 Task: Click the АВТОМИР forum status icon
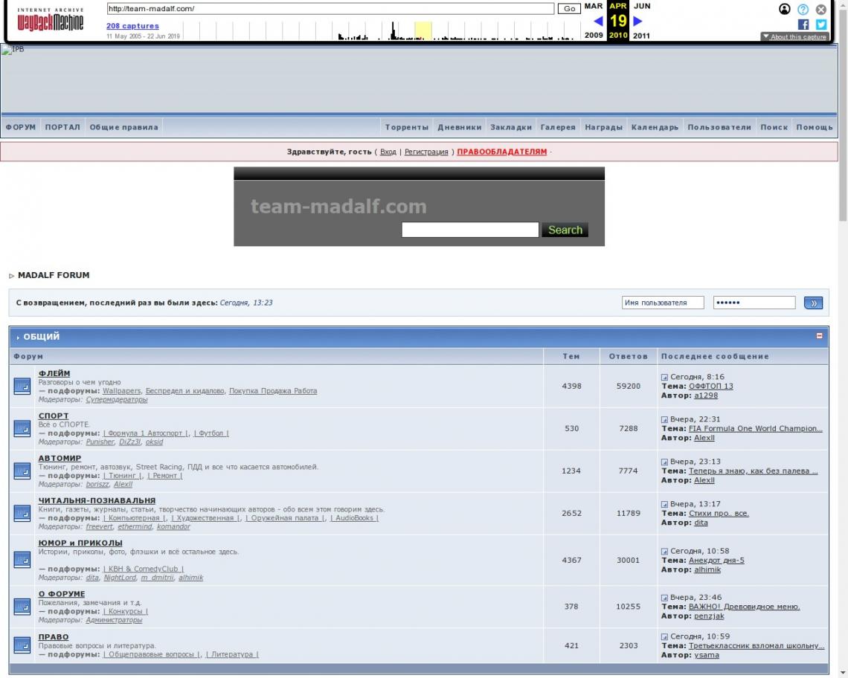pyautogui.click(x=22, y=471)
